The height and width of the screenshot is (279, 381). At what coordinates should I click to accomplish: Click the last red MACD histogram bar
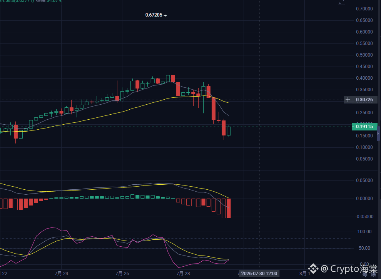tap(229, 208)
